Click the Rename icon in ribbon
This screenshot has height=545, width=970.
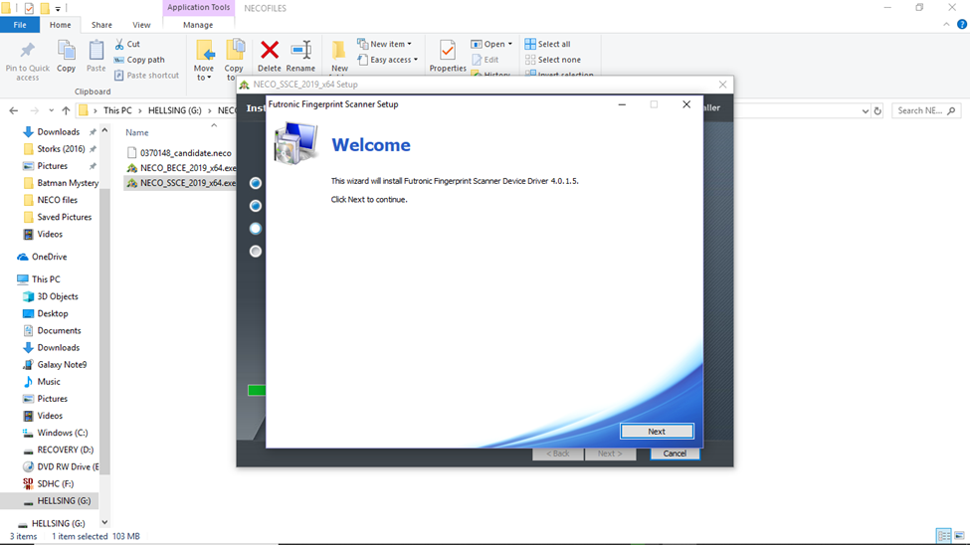click(300, 51)
